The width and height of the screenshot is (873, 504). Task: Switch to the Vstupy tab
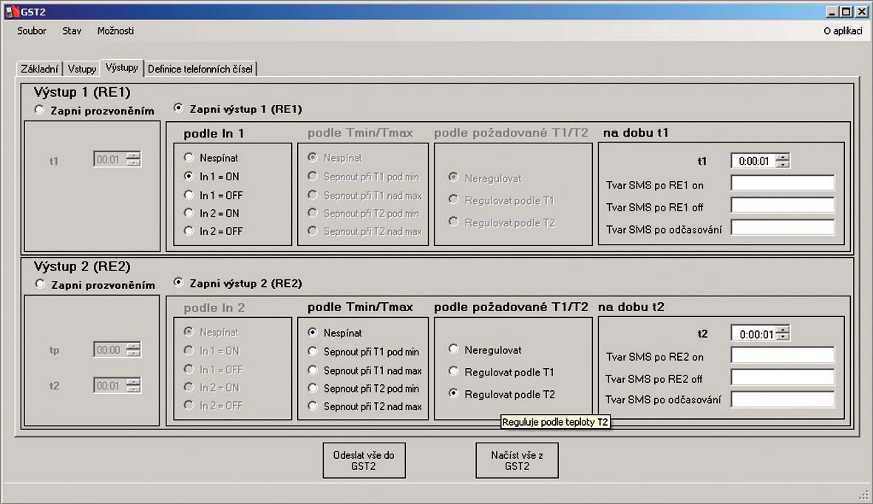coord(82,69)
